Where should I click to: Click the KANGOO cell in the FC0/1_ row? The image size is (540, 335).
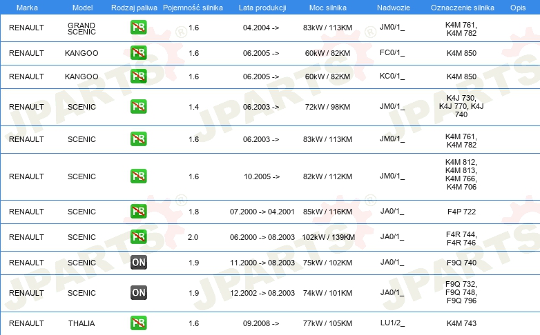[x=81, y=53]
